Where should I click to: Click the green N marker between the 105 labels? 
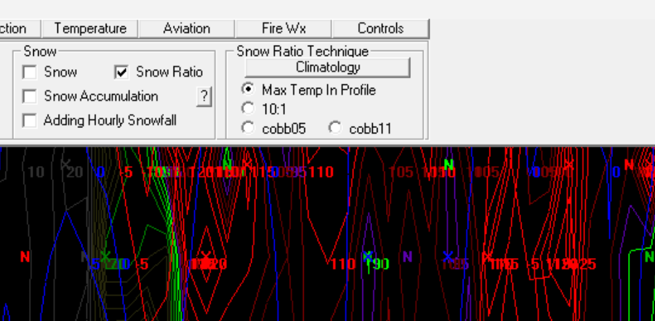448,165
